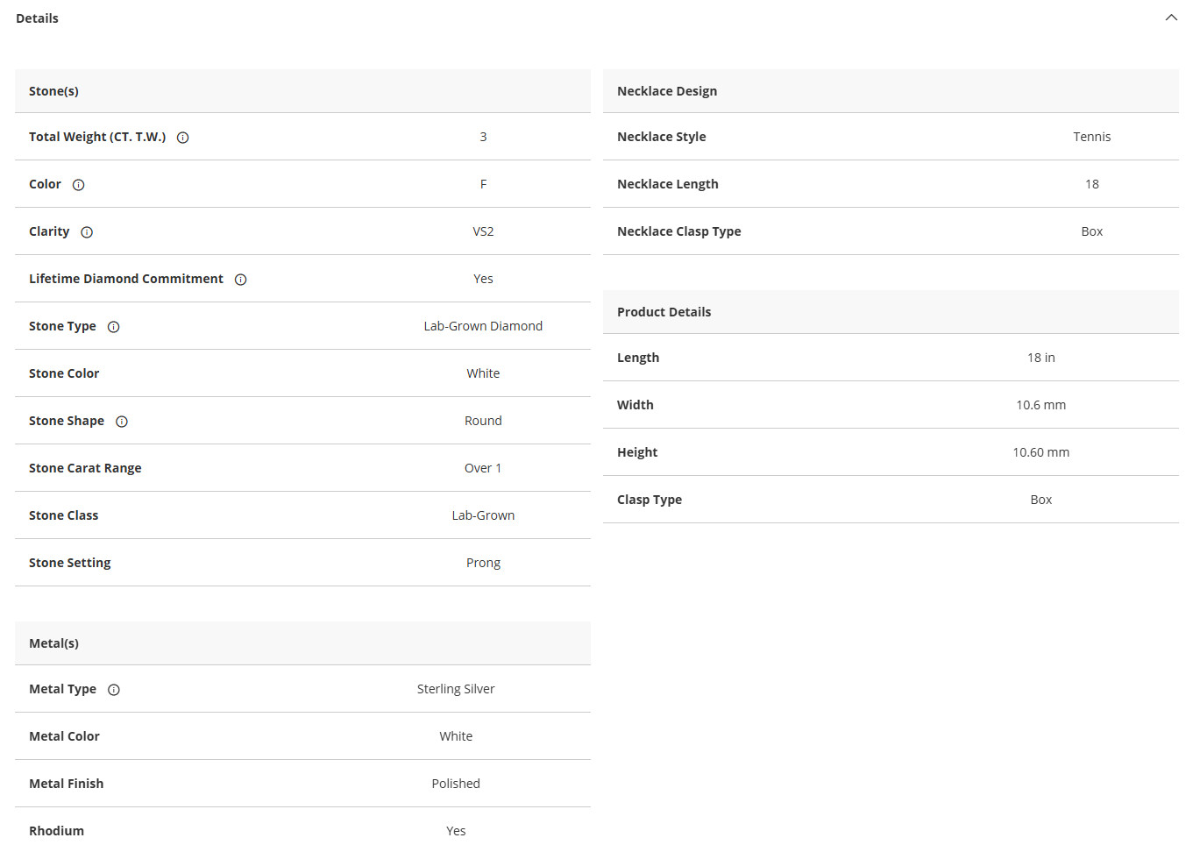The width and height of the screenshot is (1193, 852).
Task: Open the Stone Shape info icon
Action: coord(122,422)
